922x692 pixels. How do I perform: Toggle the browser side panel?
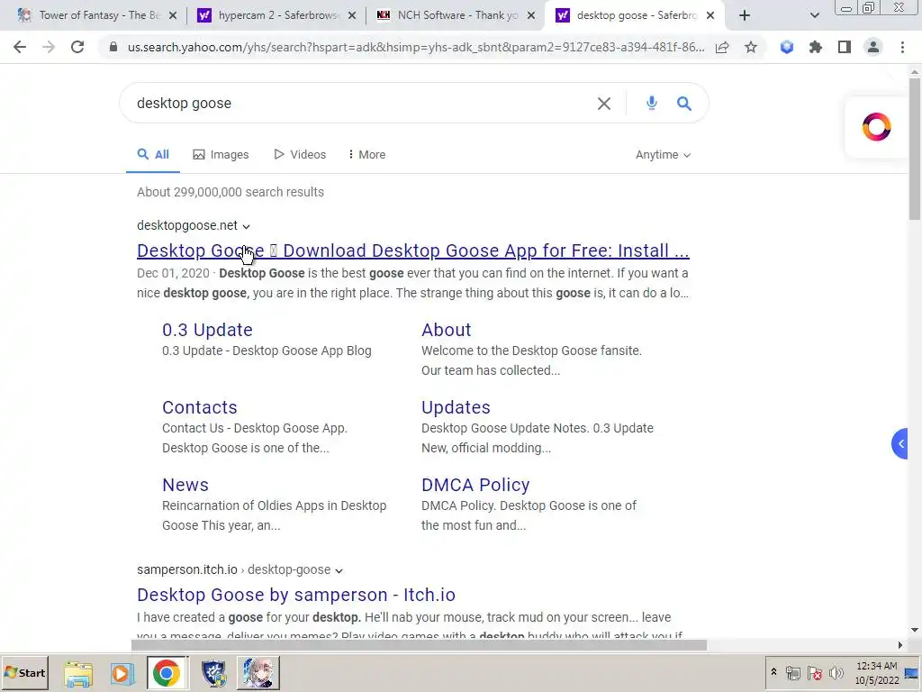pos(845,47)
